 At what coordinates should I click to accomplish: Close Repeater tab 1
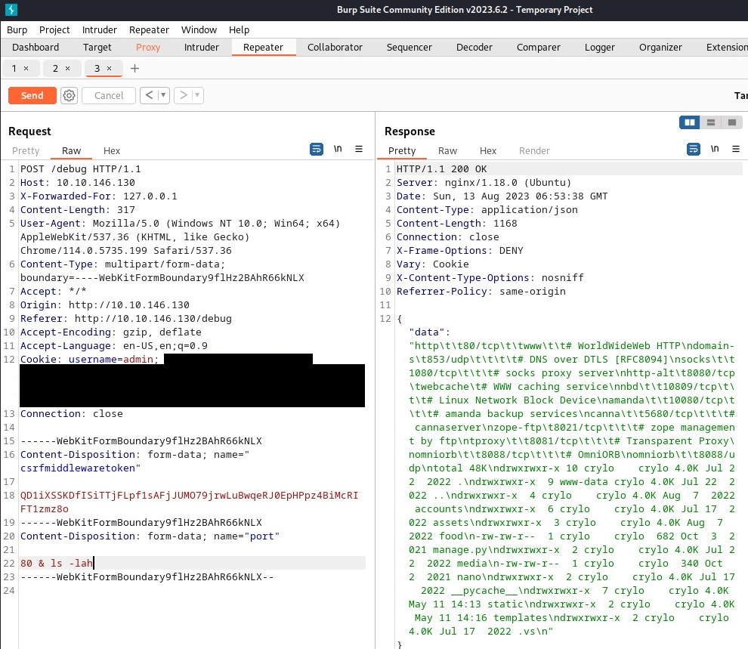[x=26, y=68]
